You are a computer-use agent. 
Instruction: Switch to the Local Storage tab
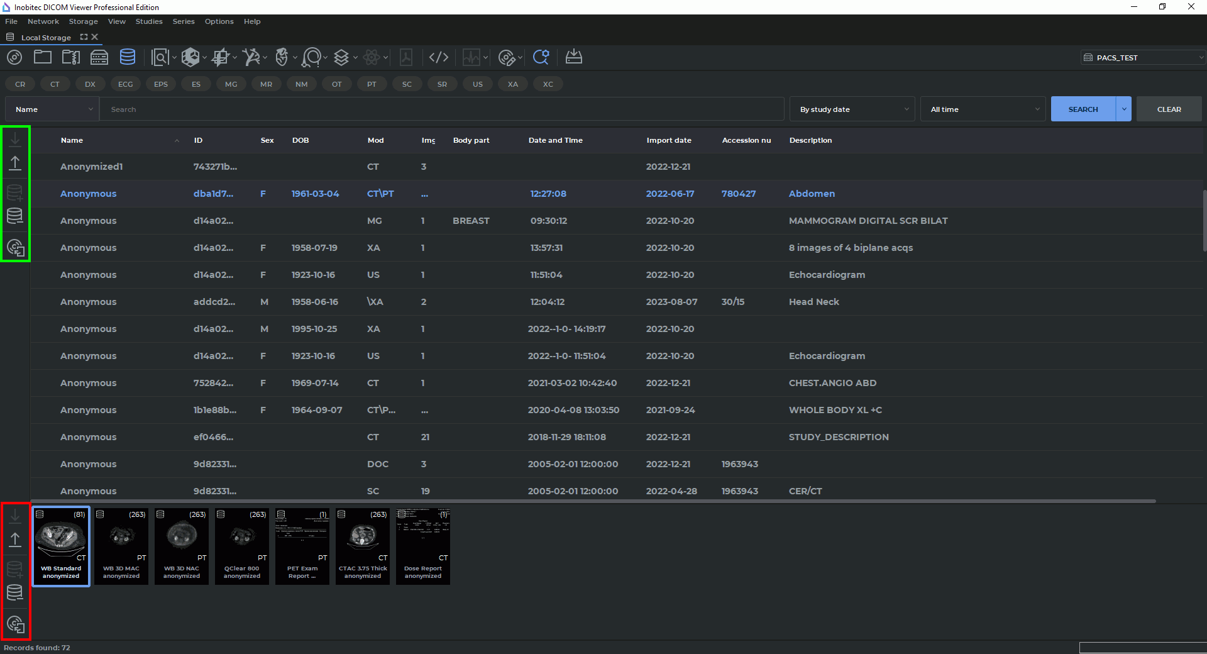click(x=46, y=38)
